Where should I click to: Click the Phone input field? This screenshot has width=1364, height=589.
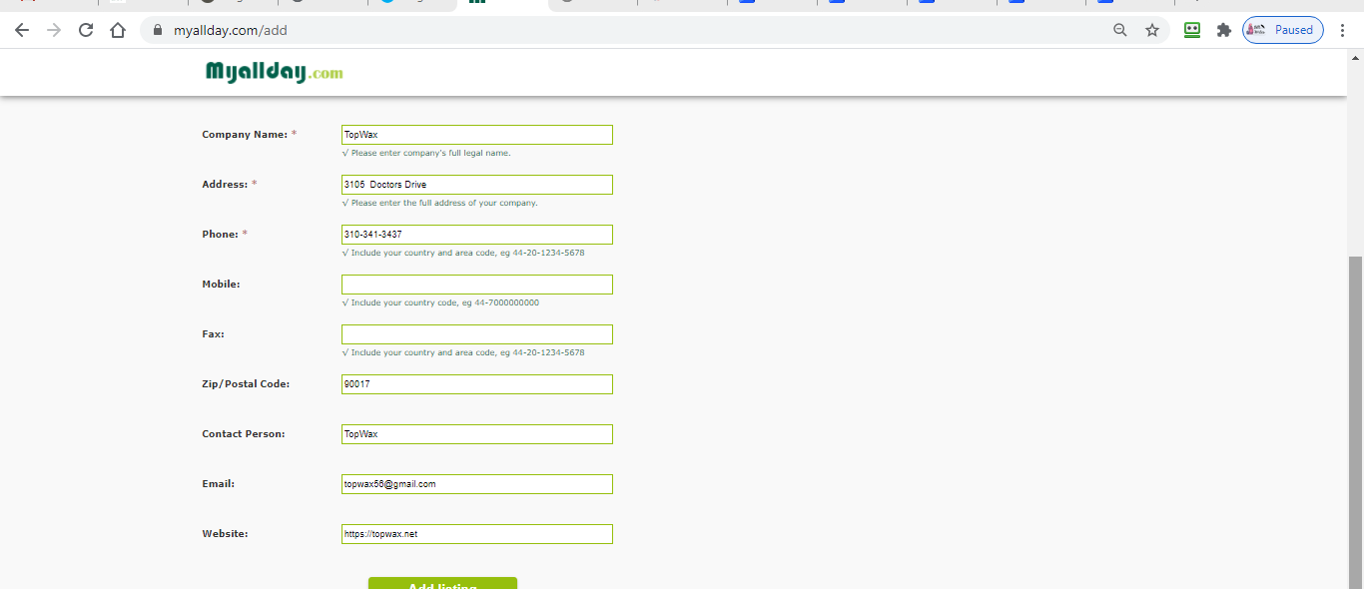point(477,235)
